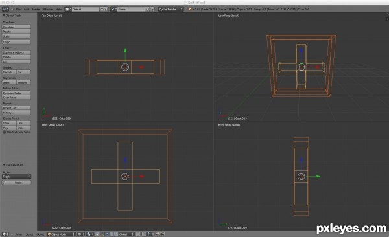Open the pivot point selector icon
Image resolution: width=389 pixels, height=237 pixels.
[90, 234]
